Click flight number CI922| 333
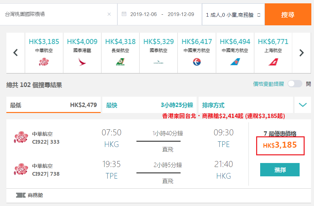The height and width of the screenshot is (206, 314). coord(46,142)
